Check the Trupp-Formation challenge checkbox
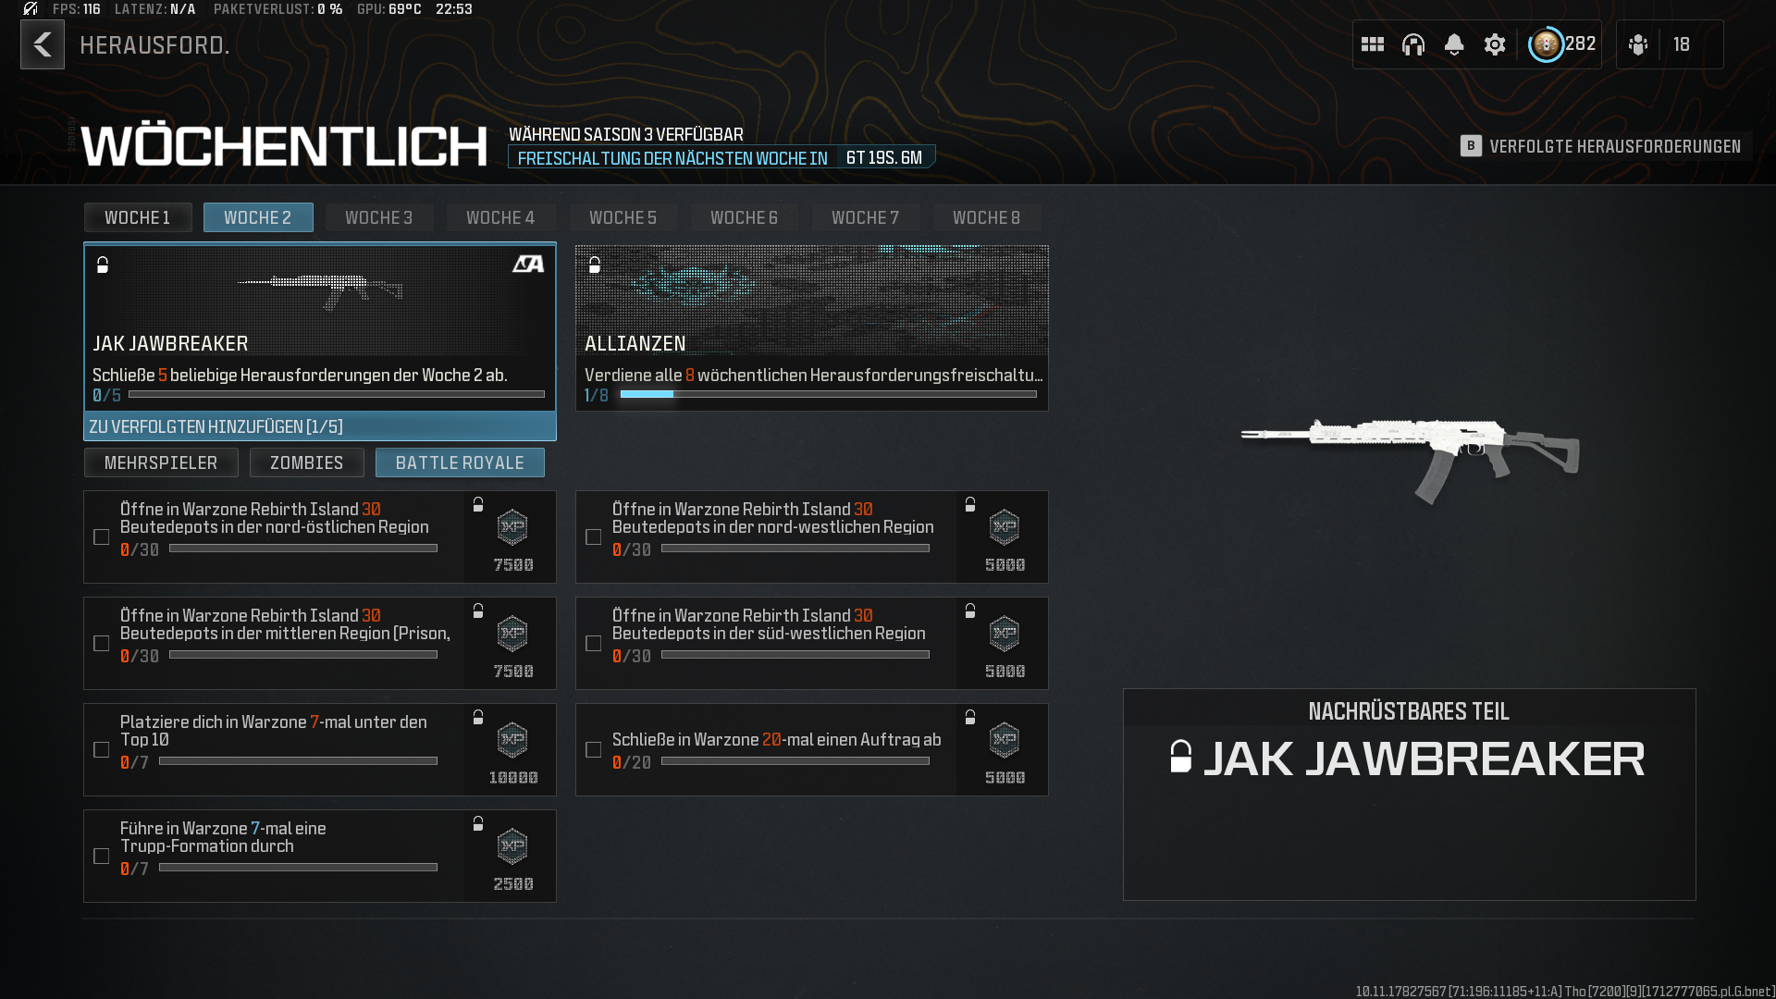 102,857
